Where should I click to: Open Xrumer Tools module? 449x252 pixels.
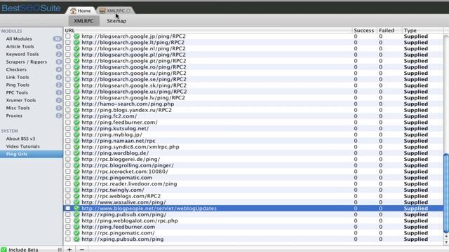[21, 101]
